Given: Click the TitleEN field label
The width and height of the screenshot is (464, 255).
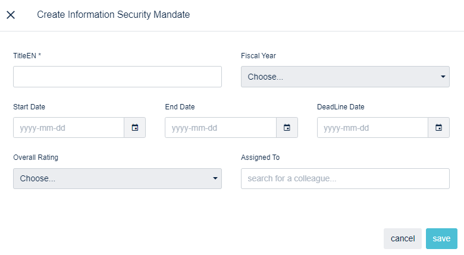Looking at the screenshot, I should click(27, 56).
